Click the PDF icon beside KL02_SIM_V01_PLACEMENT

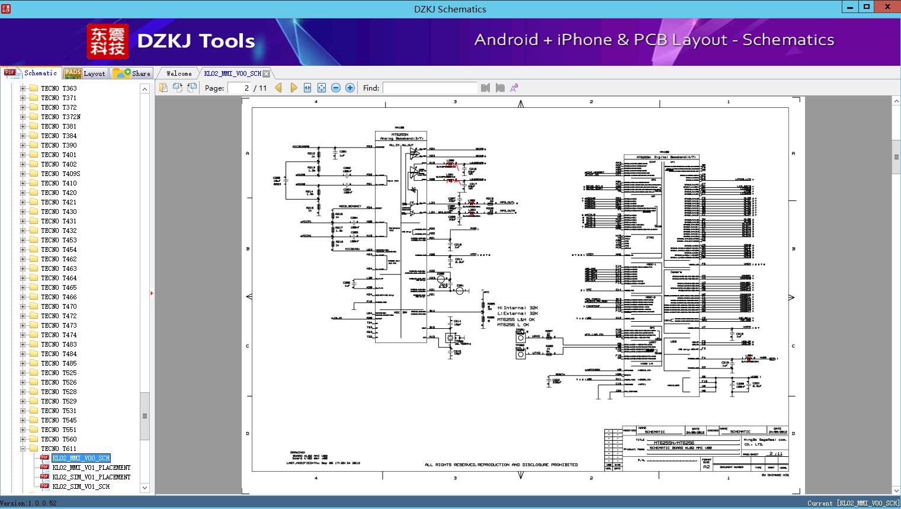[45, 477]
